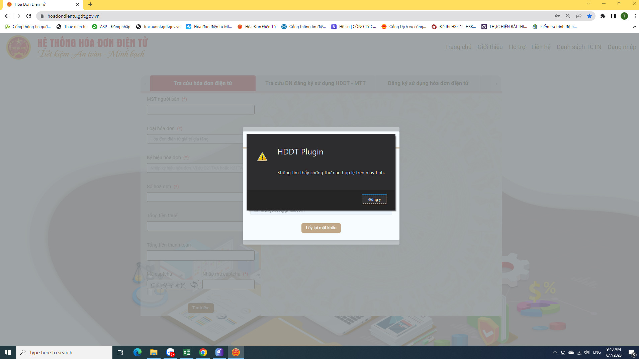Select the Hóa Đơn Điện Tử browser tab
639x359 pixels.
[40, 4]
